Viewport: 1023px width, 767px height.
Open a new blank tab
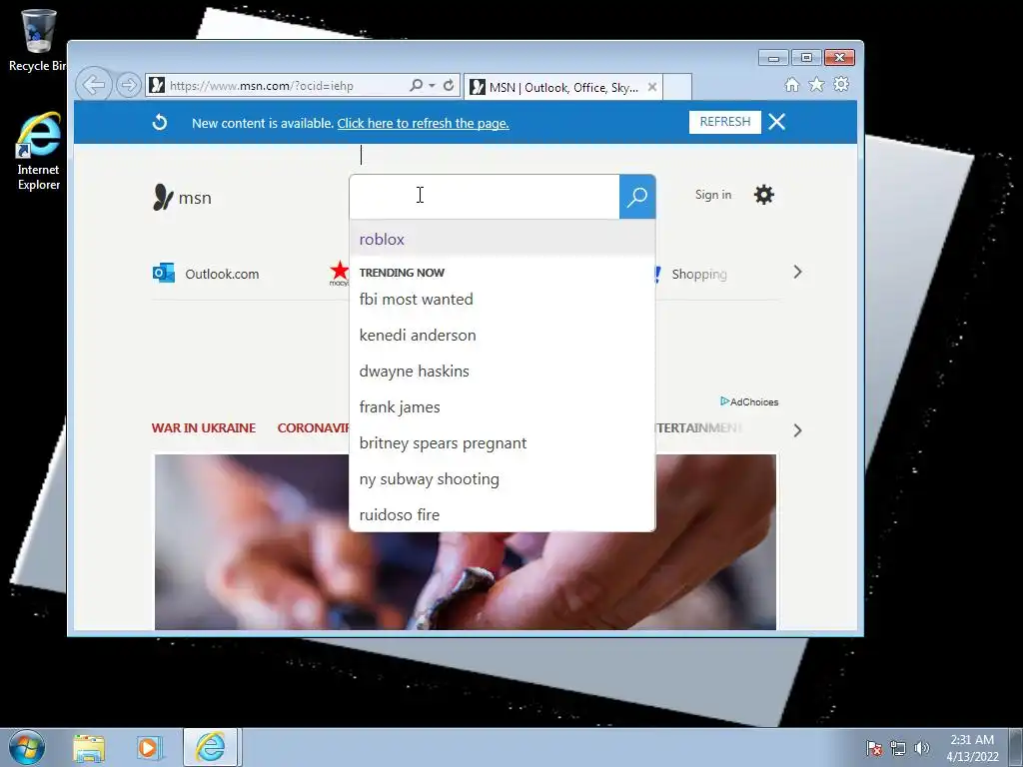click(x=677, y=87)
